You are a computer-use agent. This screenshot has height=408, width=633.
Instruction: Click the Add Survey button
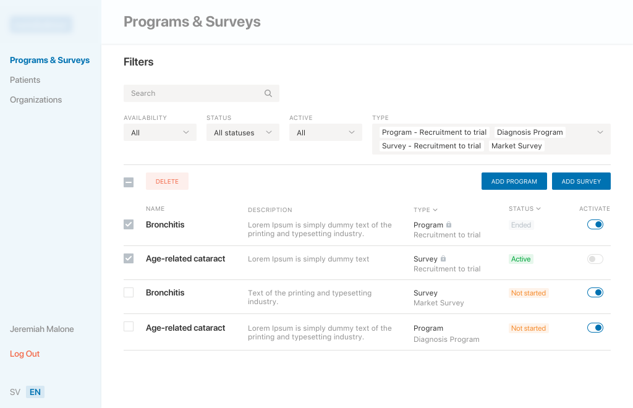pos(581,181)
